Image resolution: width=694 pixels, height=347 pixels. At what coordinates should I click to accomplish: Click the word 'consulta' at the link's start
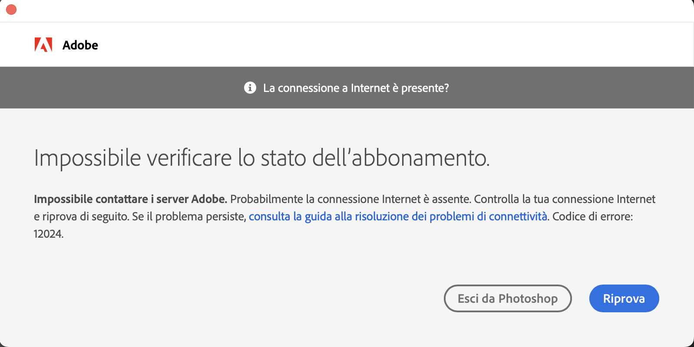pyautogui.click(x=269, y=216)
